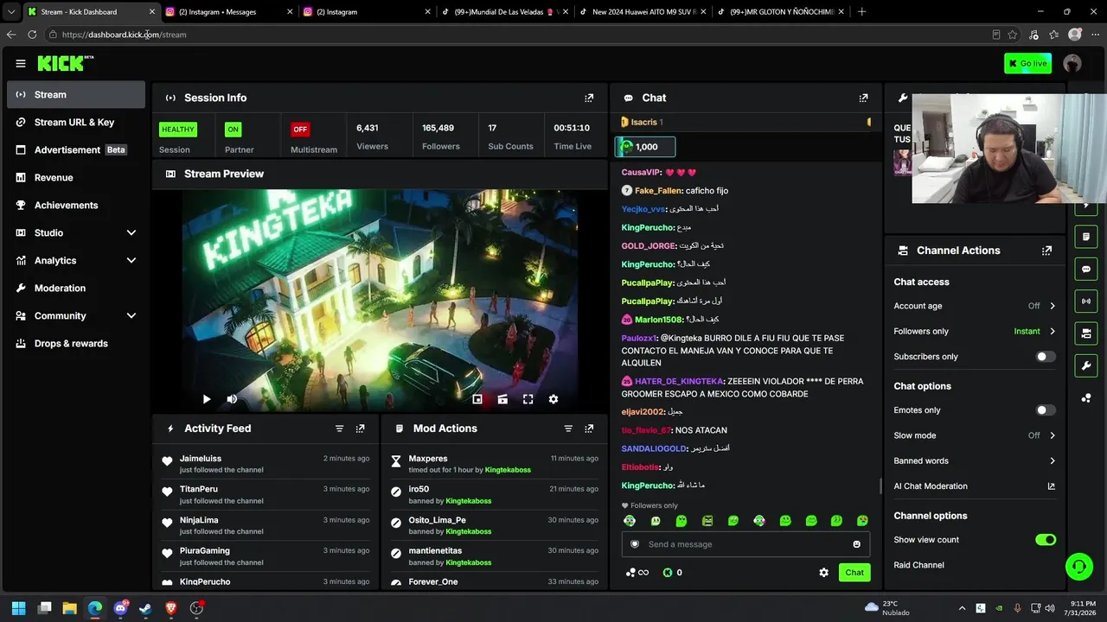This screenshot has height=622, width=1107.
Task: Open the Mod Actions filter icon
Action: pos(568,428)
